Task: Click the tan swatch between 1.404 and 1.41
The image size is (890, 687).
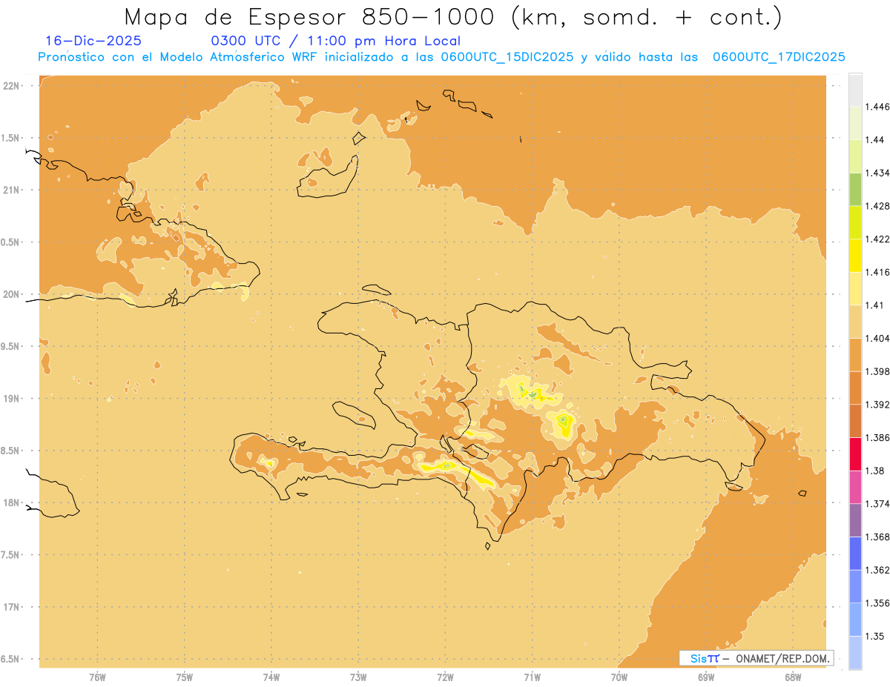Action: pyautogui.click(x=855, y=322)
